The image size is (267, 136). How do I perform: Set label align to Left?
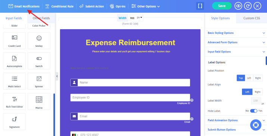(x=247, y=92)
